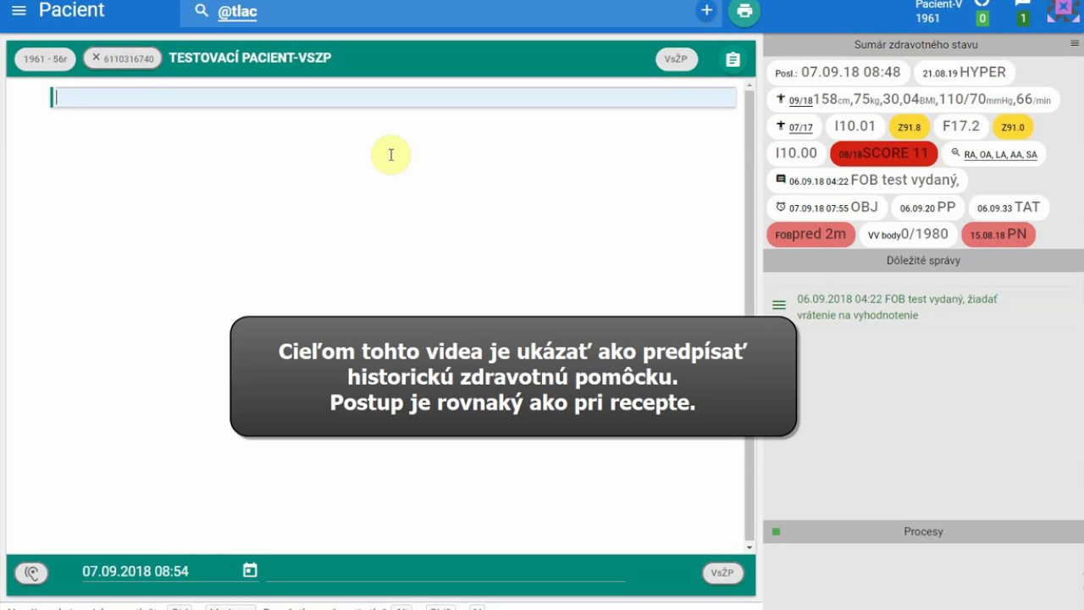Click the Pacient title in top bar

tap(71, 10)
